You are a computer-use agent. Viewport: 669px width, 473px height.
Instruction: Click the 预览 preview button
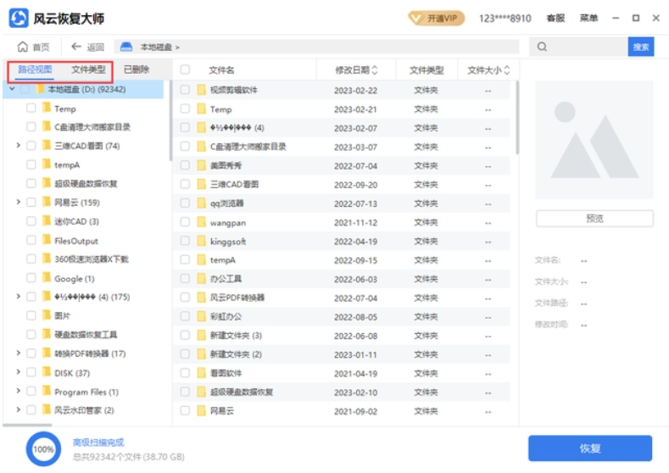(x=594, y=219)
